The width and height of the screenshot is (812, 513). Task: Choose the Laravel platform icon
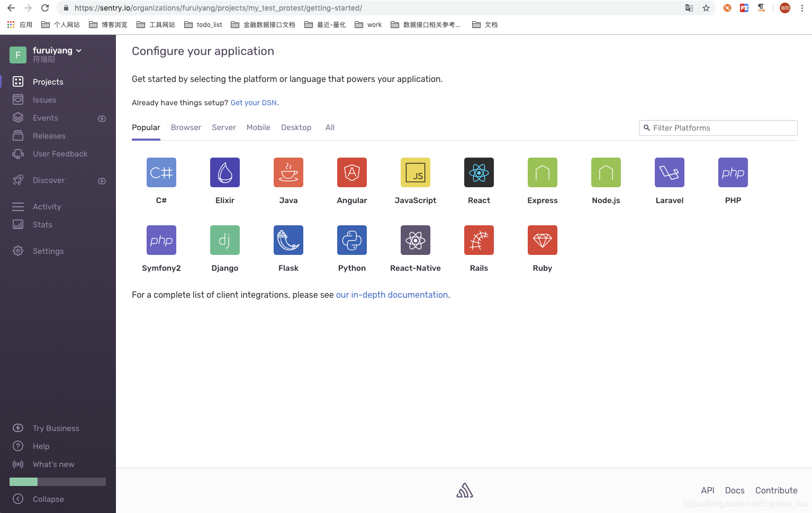[x=670, y=172]
